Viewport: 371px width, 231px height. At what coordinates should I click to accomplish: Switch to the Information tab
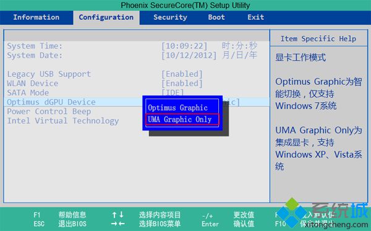[x=36, y=17]
